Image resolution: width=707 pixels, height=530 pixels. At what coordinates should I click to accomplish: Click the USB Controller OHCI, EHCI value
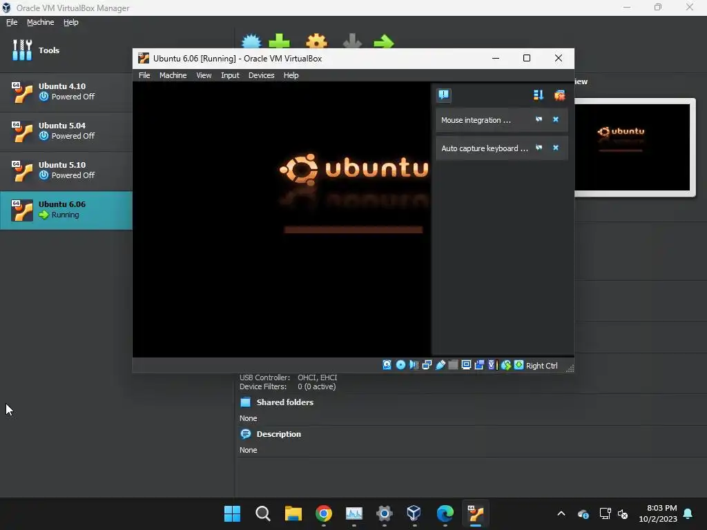[318, 377]
